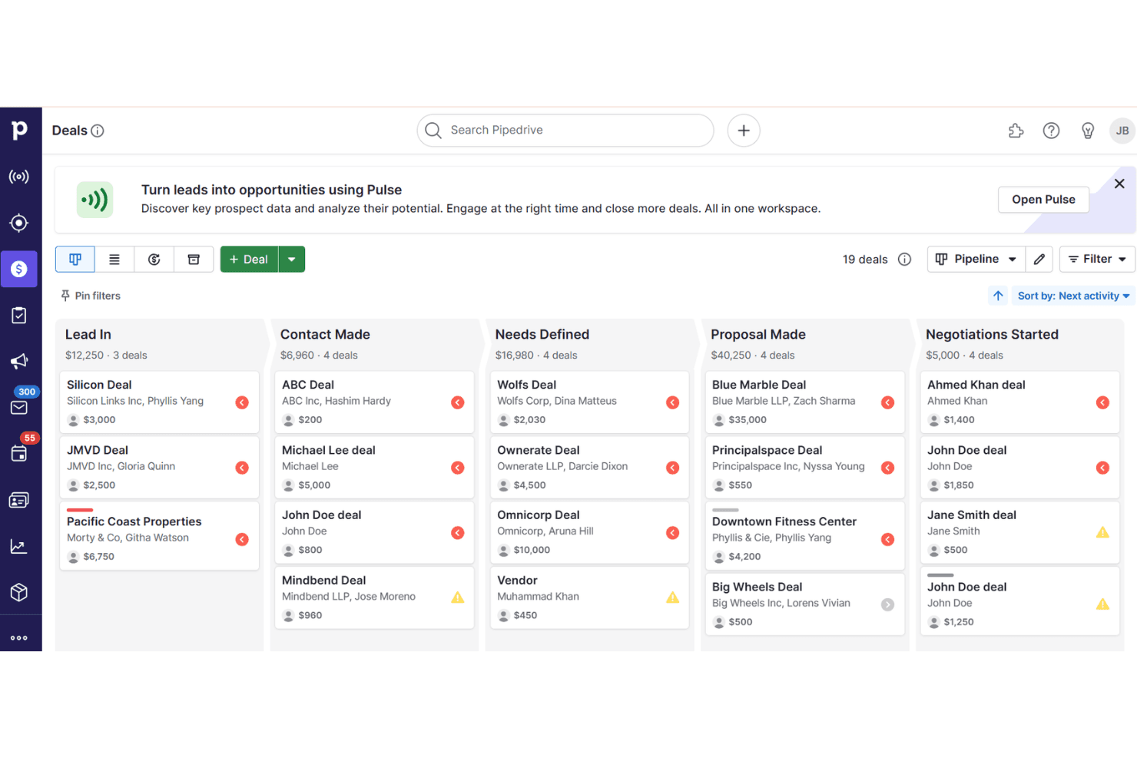Image resolution: width=1137 pixels, height=758 pixels.
Task: Open the Leads target sidebar icon
Action: click(x=19, y=223)
